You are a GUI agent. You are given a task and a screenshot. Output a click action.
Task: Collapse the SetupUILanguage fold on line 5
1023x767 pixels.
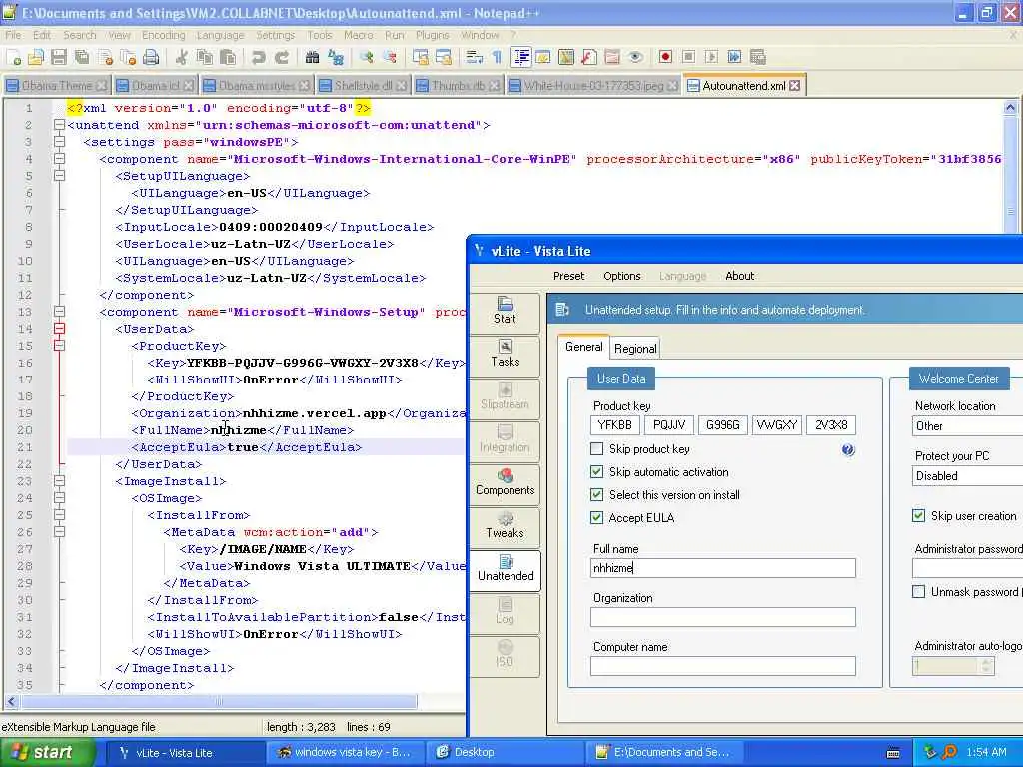coord(59,176)
